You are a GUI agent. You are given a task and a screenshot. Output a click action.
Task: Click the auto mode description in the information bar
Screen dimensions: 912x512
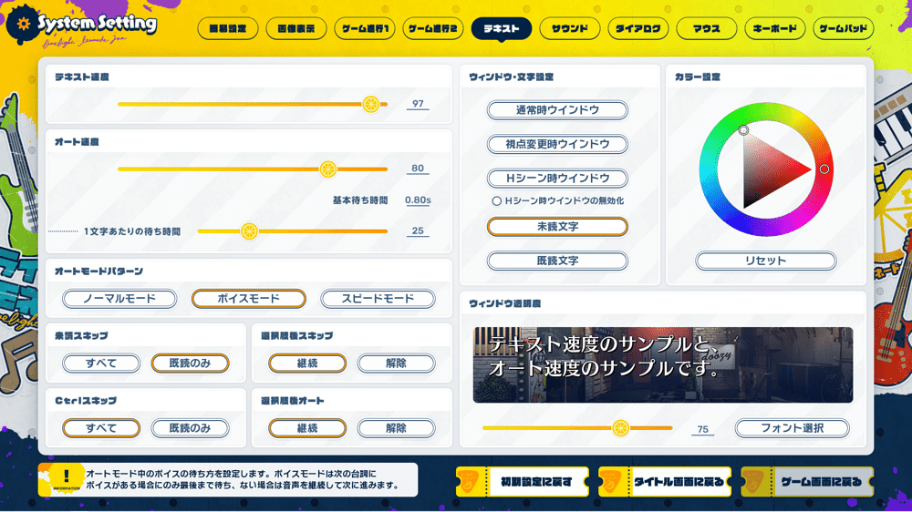click(242, 479)
